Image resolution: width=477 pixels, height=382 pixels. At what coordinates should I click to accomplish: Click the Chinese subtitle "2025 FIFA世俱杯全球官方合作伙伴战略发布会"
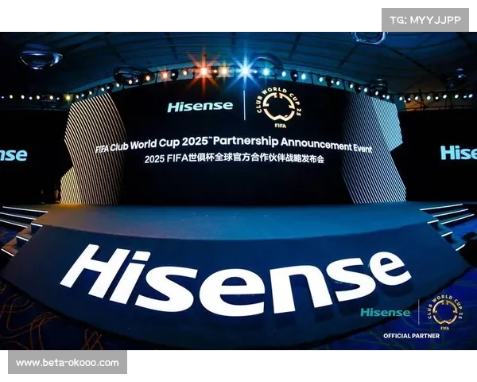tap(235, 158)
